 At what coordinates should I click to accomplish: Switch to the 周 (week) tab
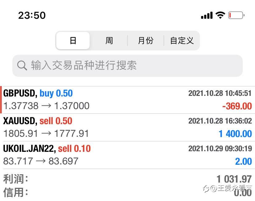[109, 41]
